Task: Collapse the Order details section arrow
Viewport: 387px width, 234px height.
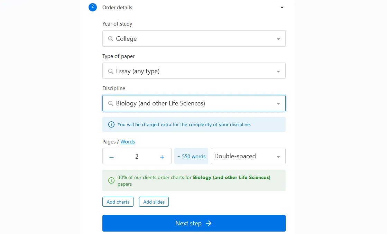Action: click(282, 8)
